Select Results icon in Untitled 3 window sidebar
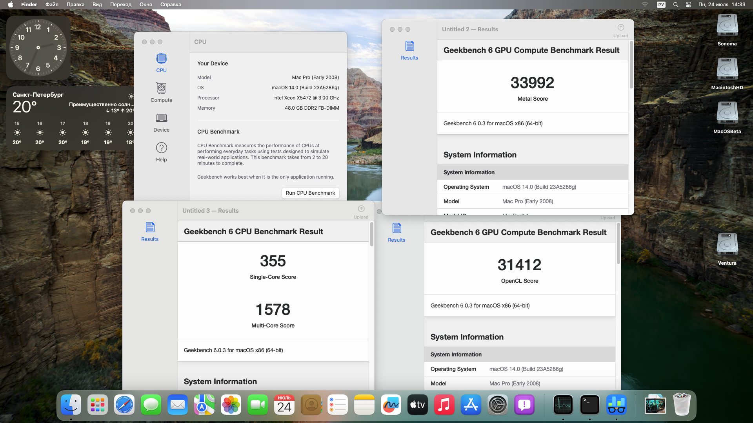 tap(150, 231)
